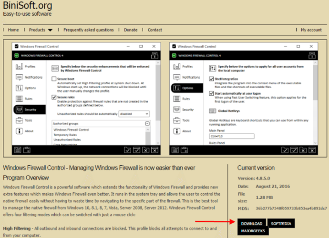Select Options in right window sidebar
Viewport: 329px width, 238px height.
pyautogui.click(x=187, y=88)
